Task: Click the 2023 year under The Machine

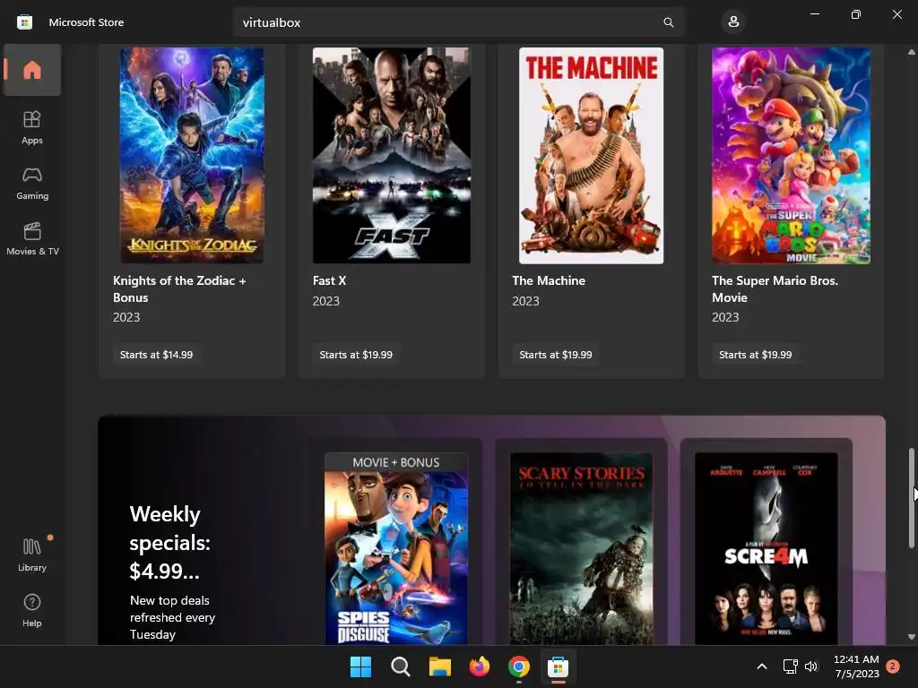Action: click(x=525, y=301)
